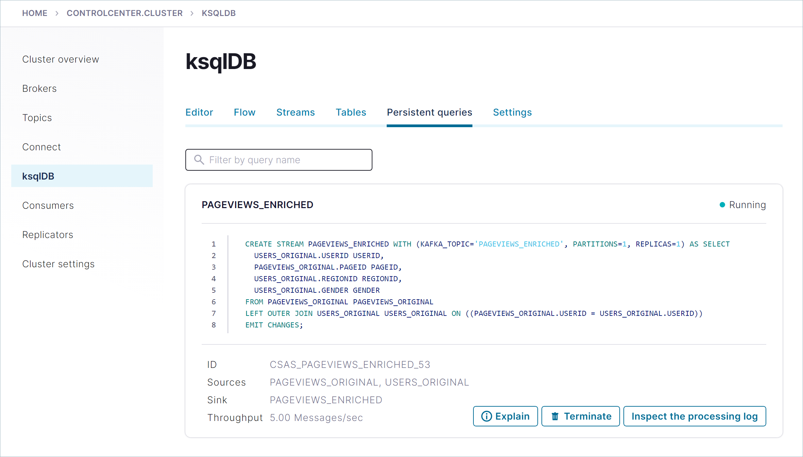Open Cluster overview in sidebar
The width and height of the screenshot is (803, 457).
61,59
